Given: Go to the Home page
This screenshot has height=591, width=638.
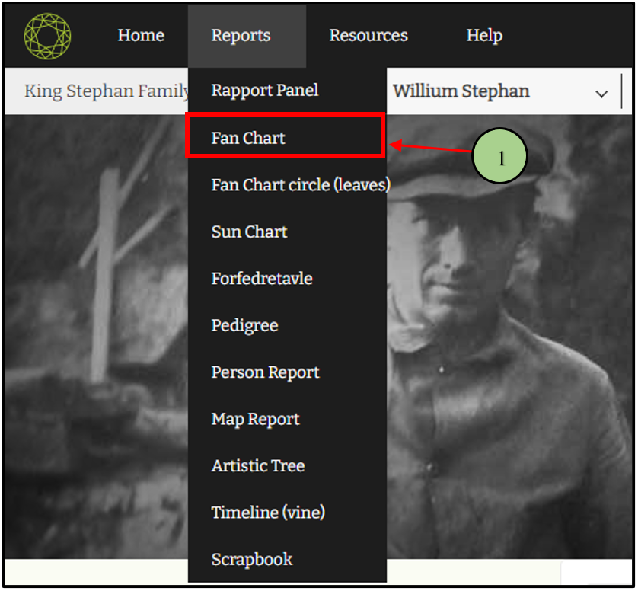Looking at the screenshot, I should (141, 36).
